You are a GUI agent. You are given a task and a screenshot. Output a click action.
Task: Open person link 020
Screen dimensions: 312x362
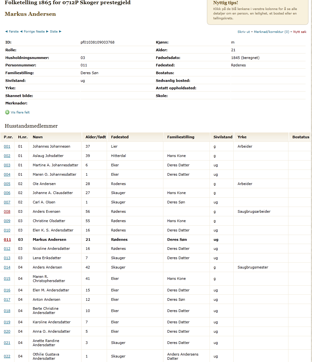point(7,331)
